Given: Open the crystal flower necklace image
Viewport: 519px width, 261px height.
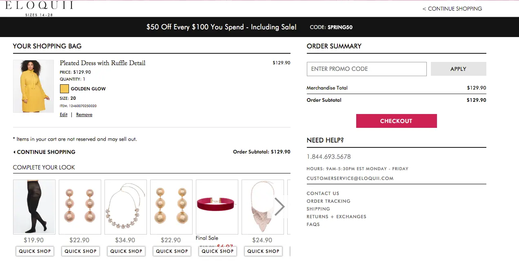Looking at the screenshot, I should coord(126,207).
